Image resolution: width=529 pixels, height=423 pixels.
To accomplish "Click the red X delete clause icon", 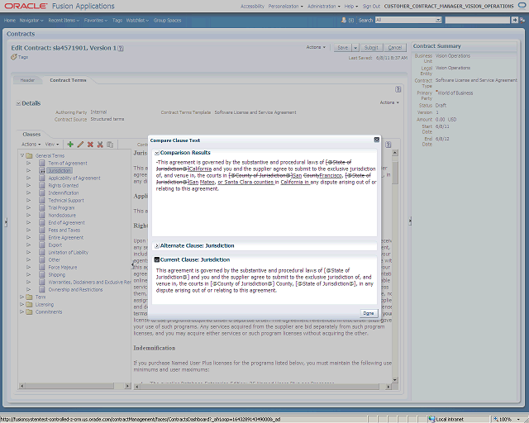I will point(90,145).
